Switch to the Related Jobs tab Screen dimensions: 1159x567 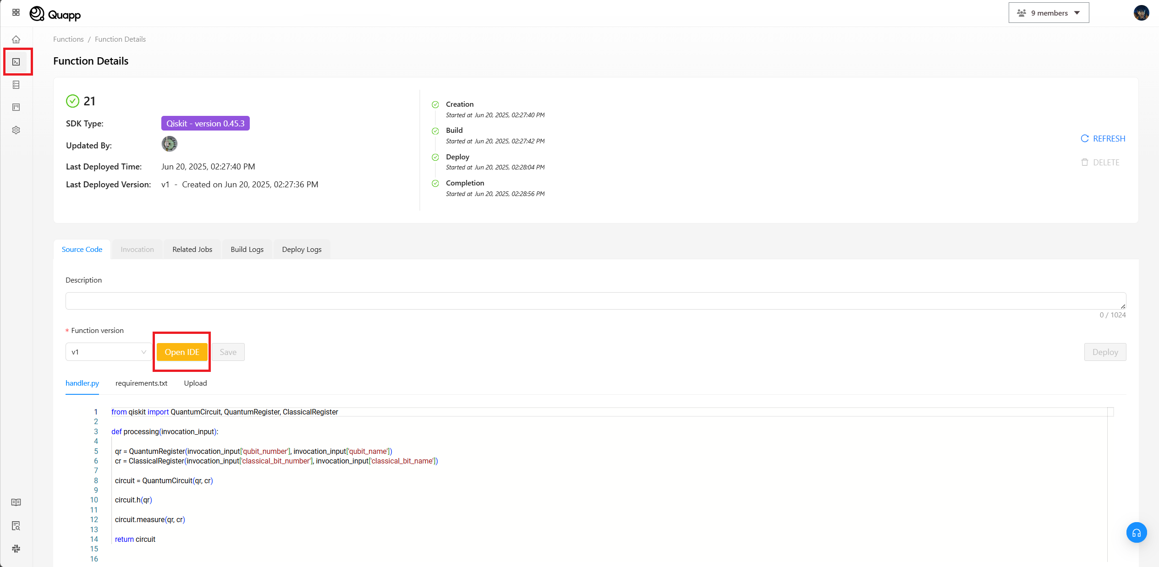click(x=192, y=249)
